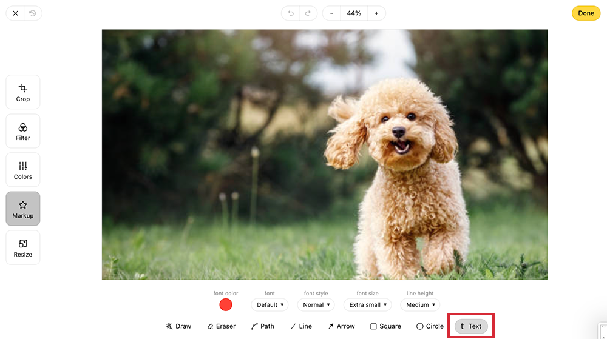
Task: Open the Filter panel
Action: [23, 131]
